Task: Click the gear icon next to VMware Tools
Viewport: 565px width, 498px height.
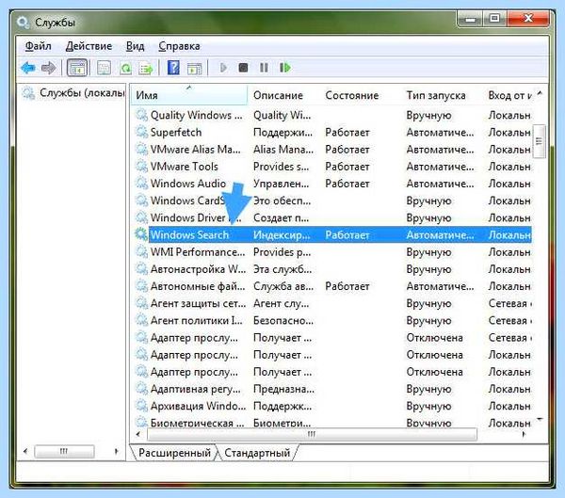Action: (141, 166)
